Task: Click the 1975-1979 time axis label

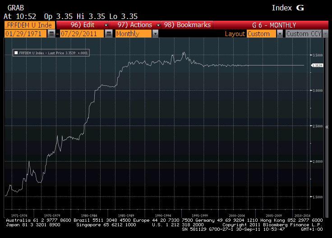Action: (52, 215)
